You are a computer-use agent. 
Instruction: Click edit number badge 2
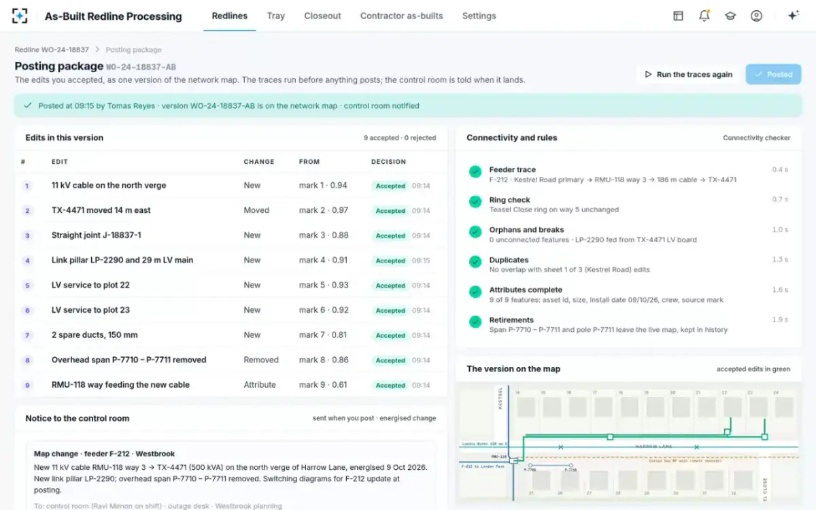[27, 211]
